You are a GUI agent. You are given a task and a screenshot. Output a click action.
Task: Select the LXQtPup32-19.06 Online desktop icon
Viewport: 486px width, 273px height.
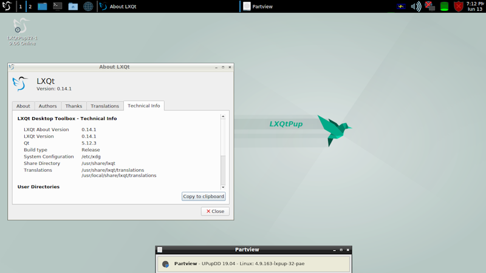[x=22, y=32]
